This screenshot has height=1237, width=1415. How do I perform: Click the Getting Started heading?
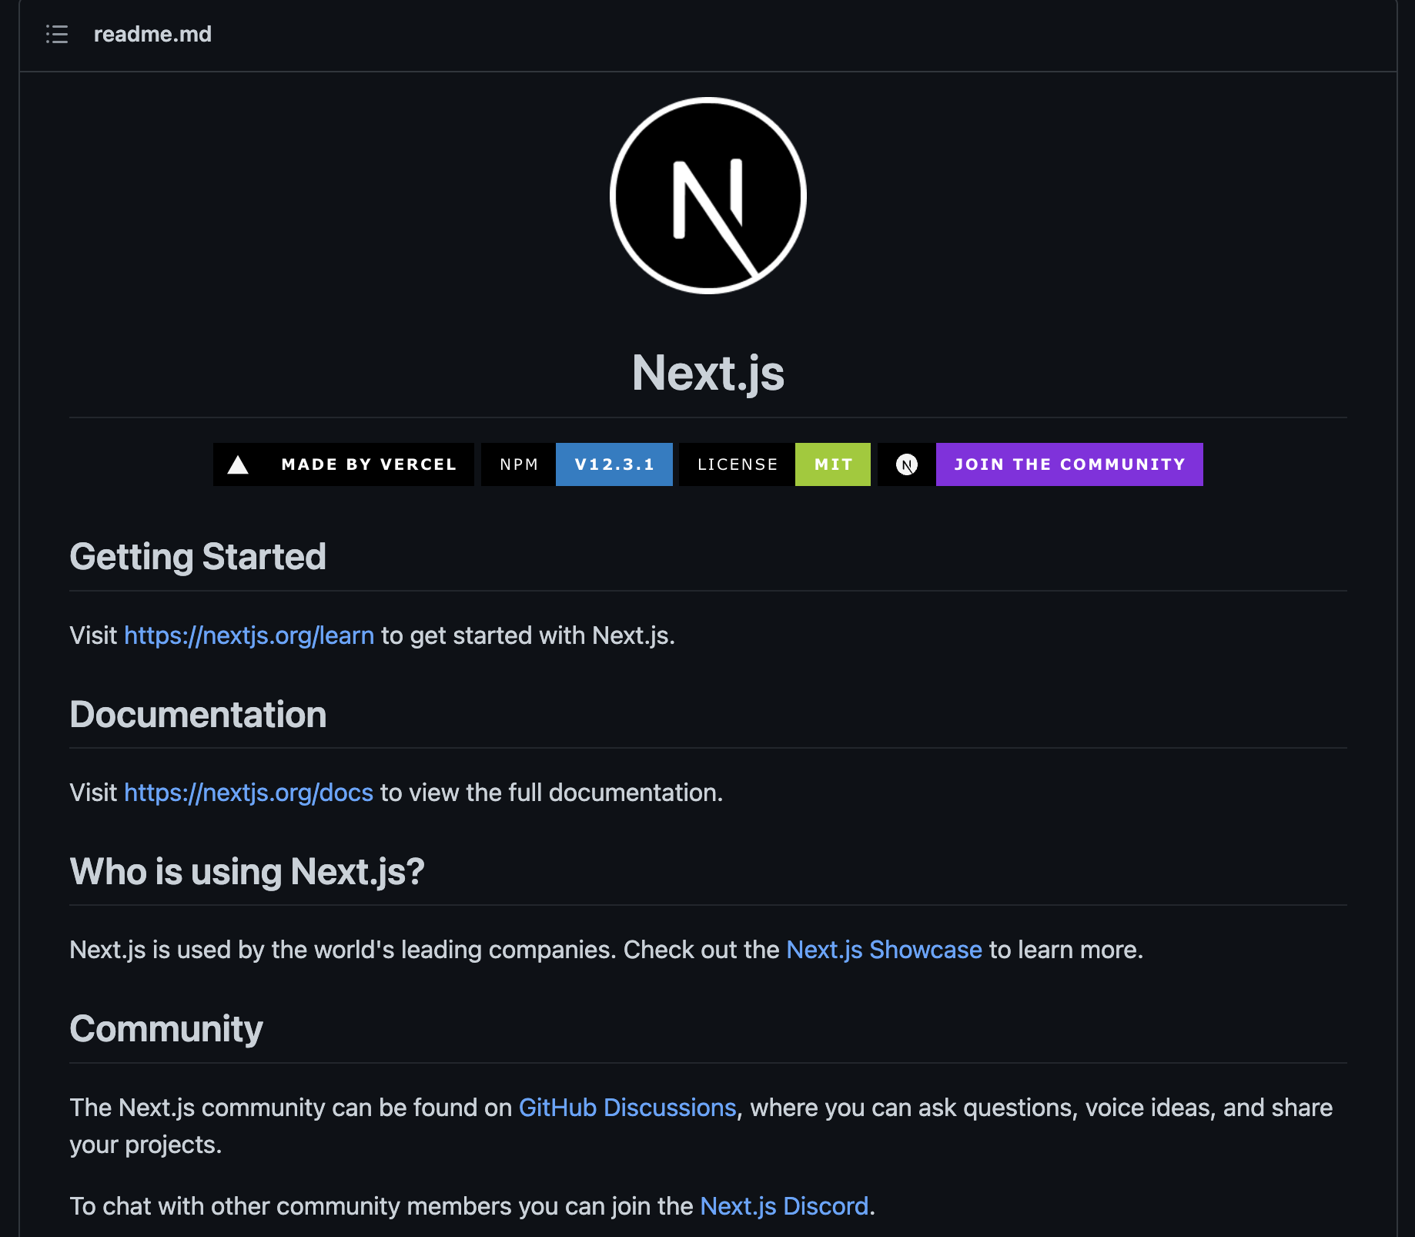(x=198, y=557)
